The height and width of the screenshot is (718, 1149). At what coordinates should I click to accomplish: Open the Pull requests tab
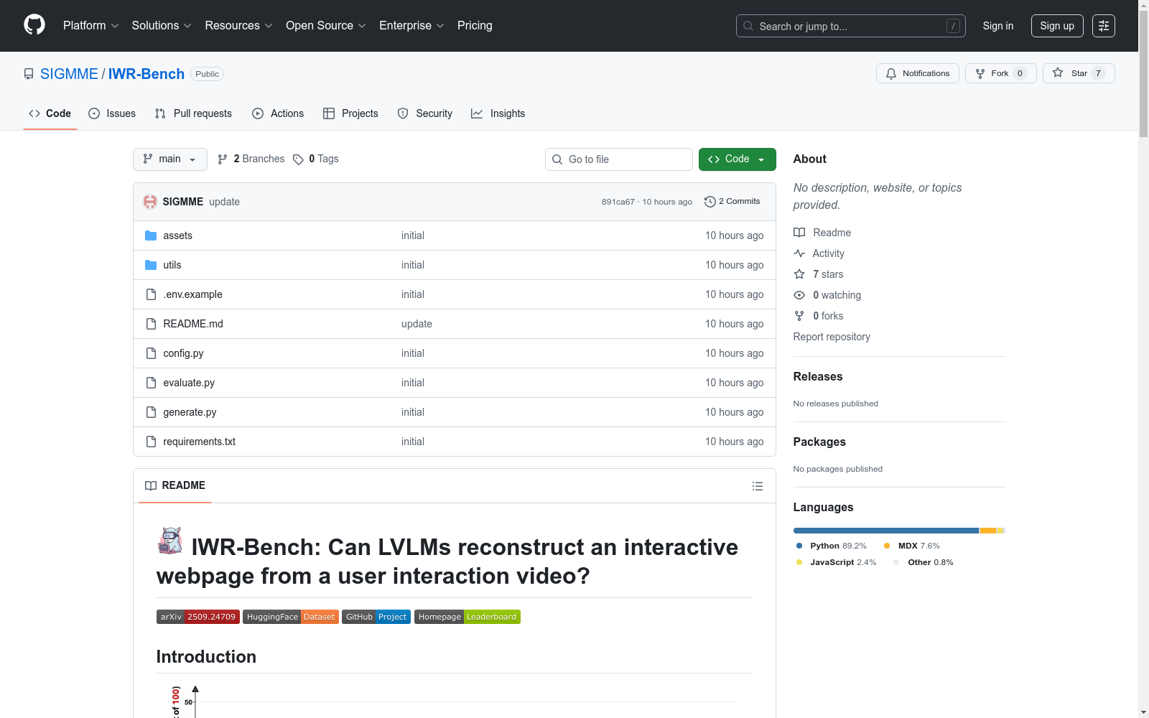click(x=193, y=113)
